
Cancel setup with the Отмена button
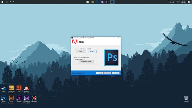pyautogui.click(x=116, y=73)
